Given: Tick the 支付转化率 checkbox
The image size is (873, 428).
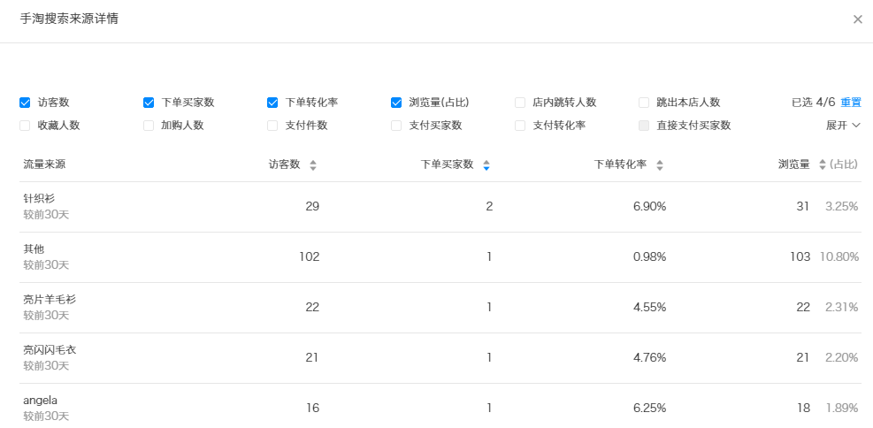Looking at the screenshot, I should [x=520, y=126].
